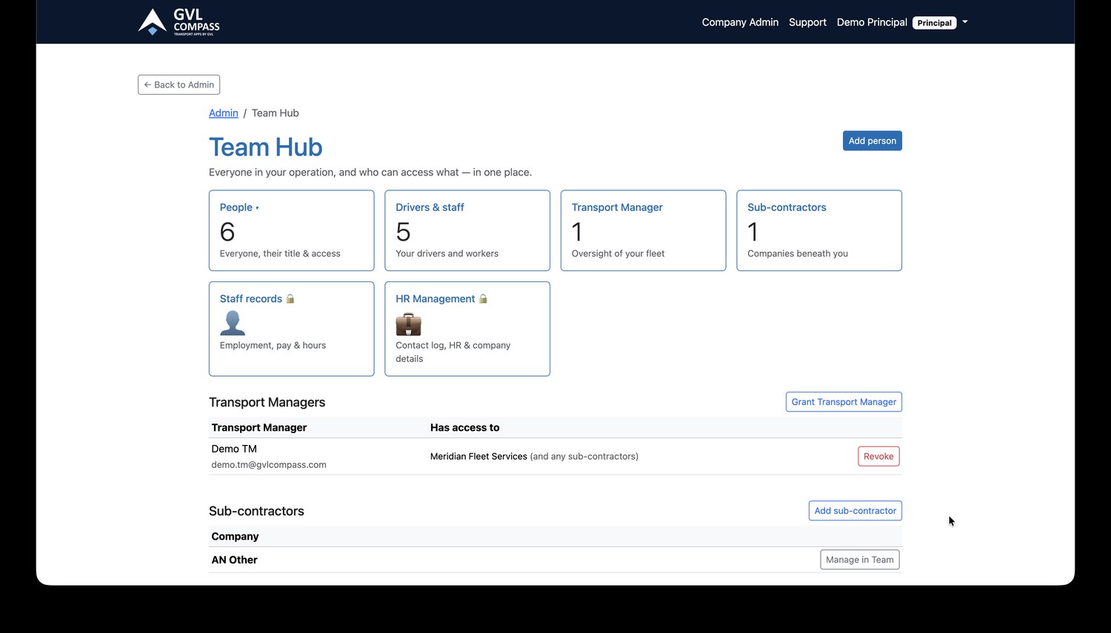Open the HR Management briefcase icon

coord(408,324)
